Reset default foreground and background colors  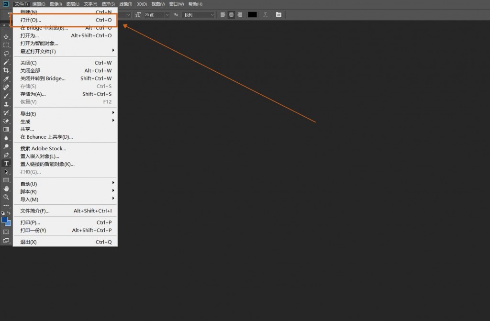(x=3, y=213)
